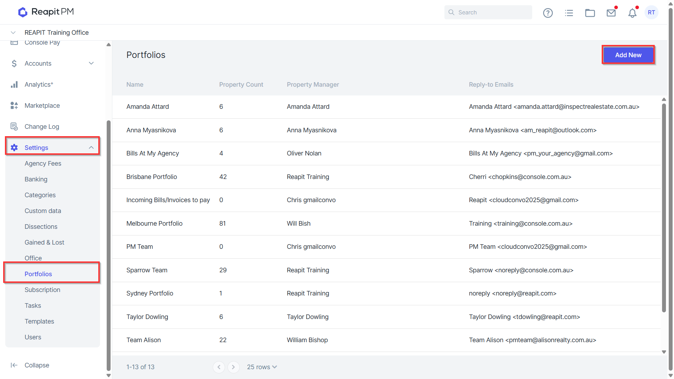Click the Reapit PM logo
This screenshot has height=379, width=674.
(46, 12)
